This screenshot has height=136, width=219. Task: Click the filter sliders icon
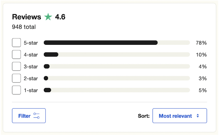(x=36, y=116)
